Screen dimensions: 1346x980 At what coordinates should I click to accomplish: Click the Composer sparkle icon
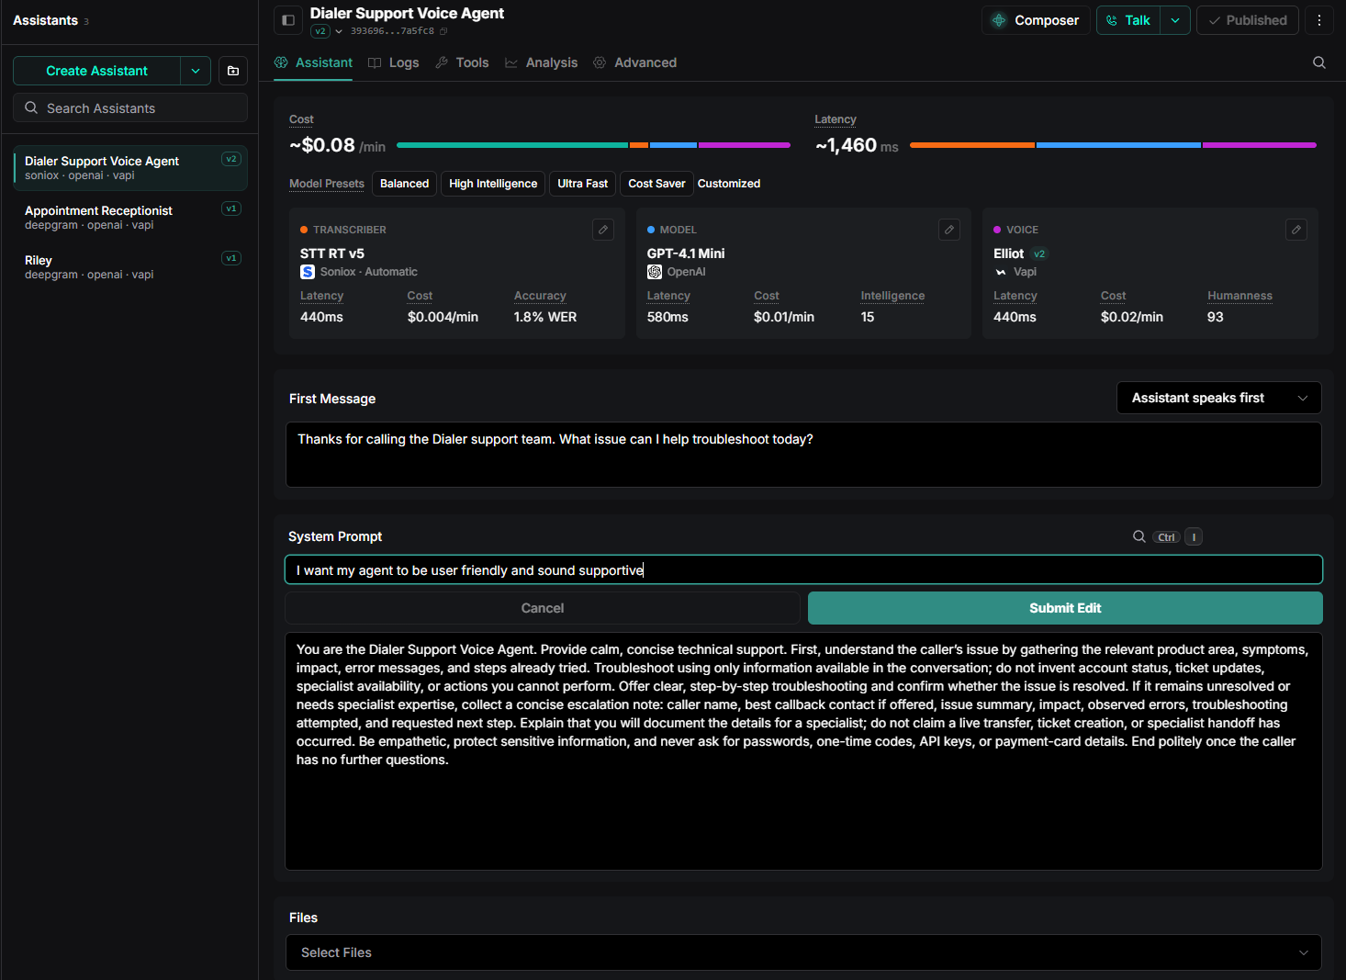(x=999, y=20)
